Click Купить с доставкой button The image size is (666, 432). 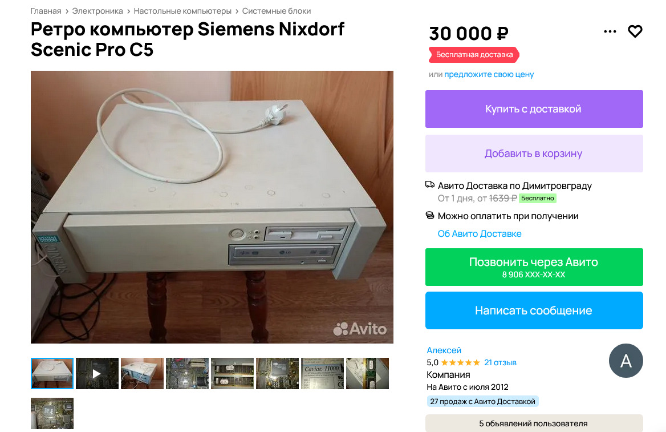534,109
